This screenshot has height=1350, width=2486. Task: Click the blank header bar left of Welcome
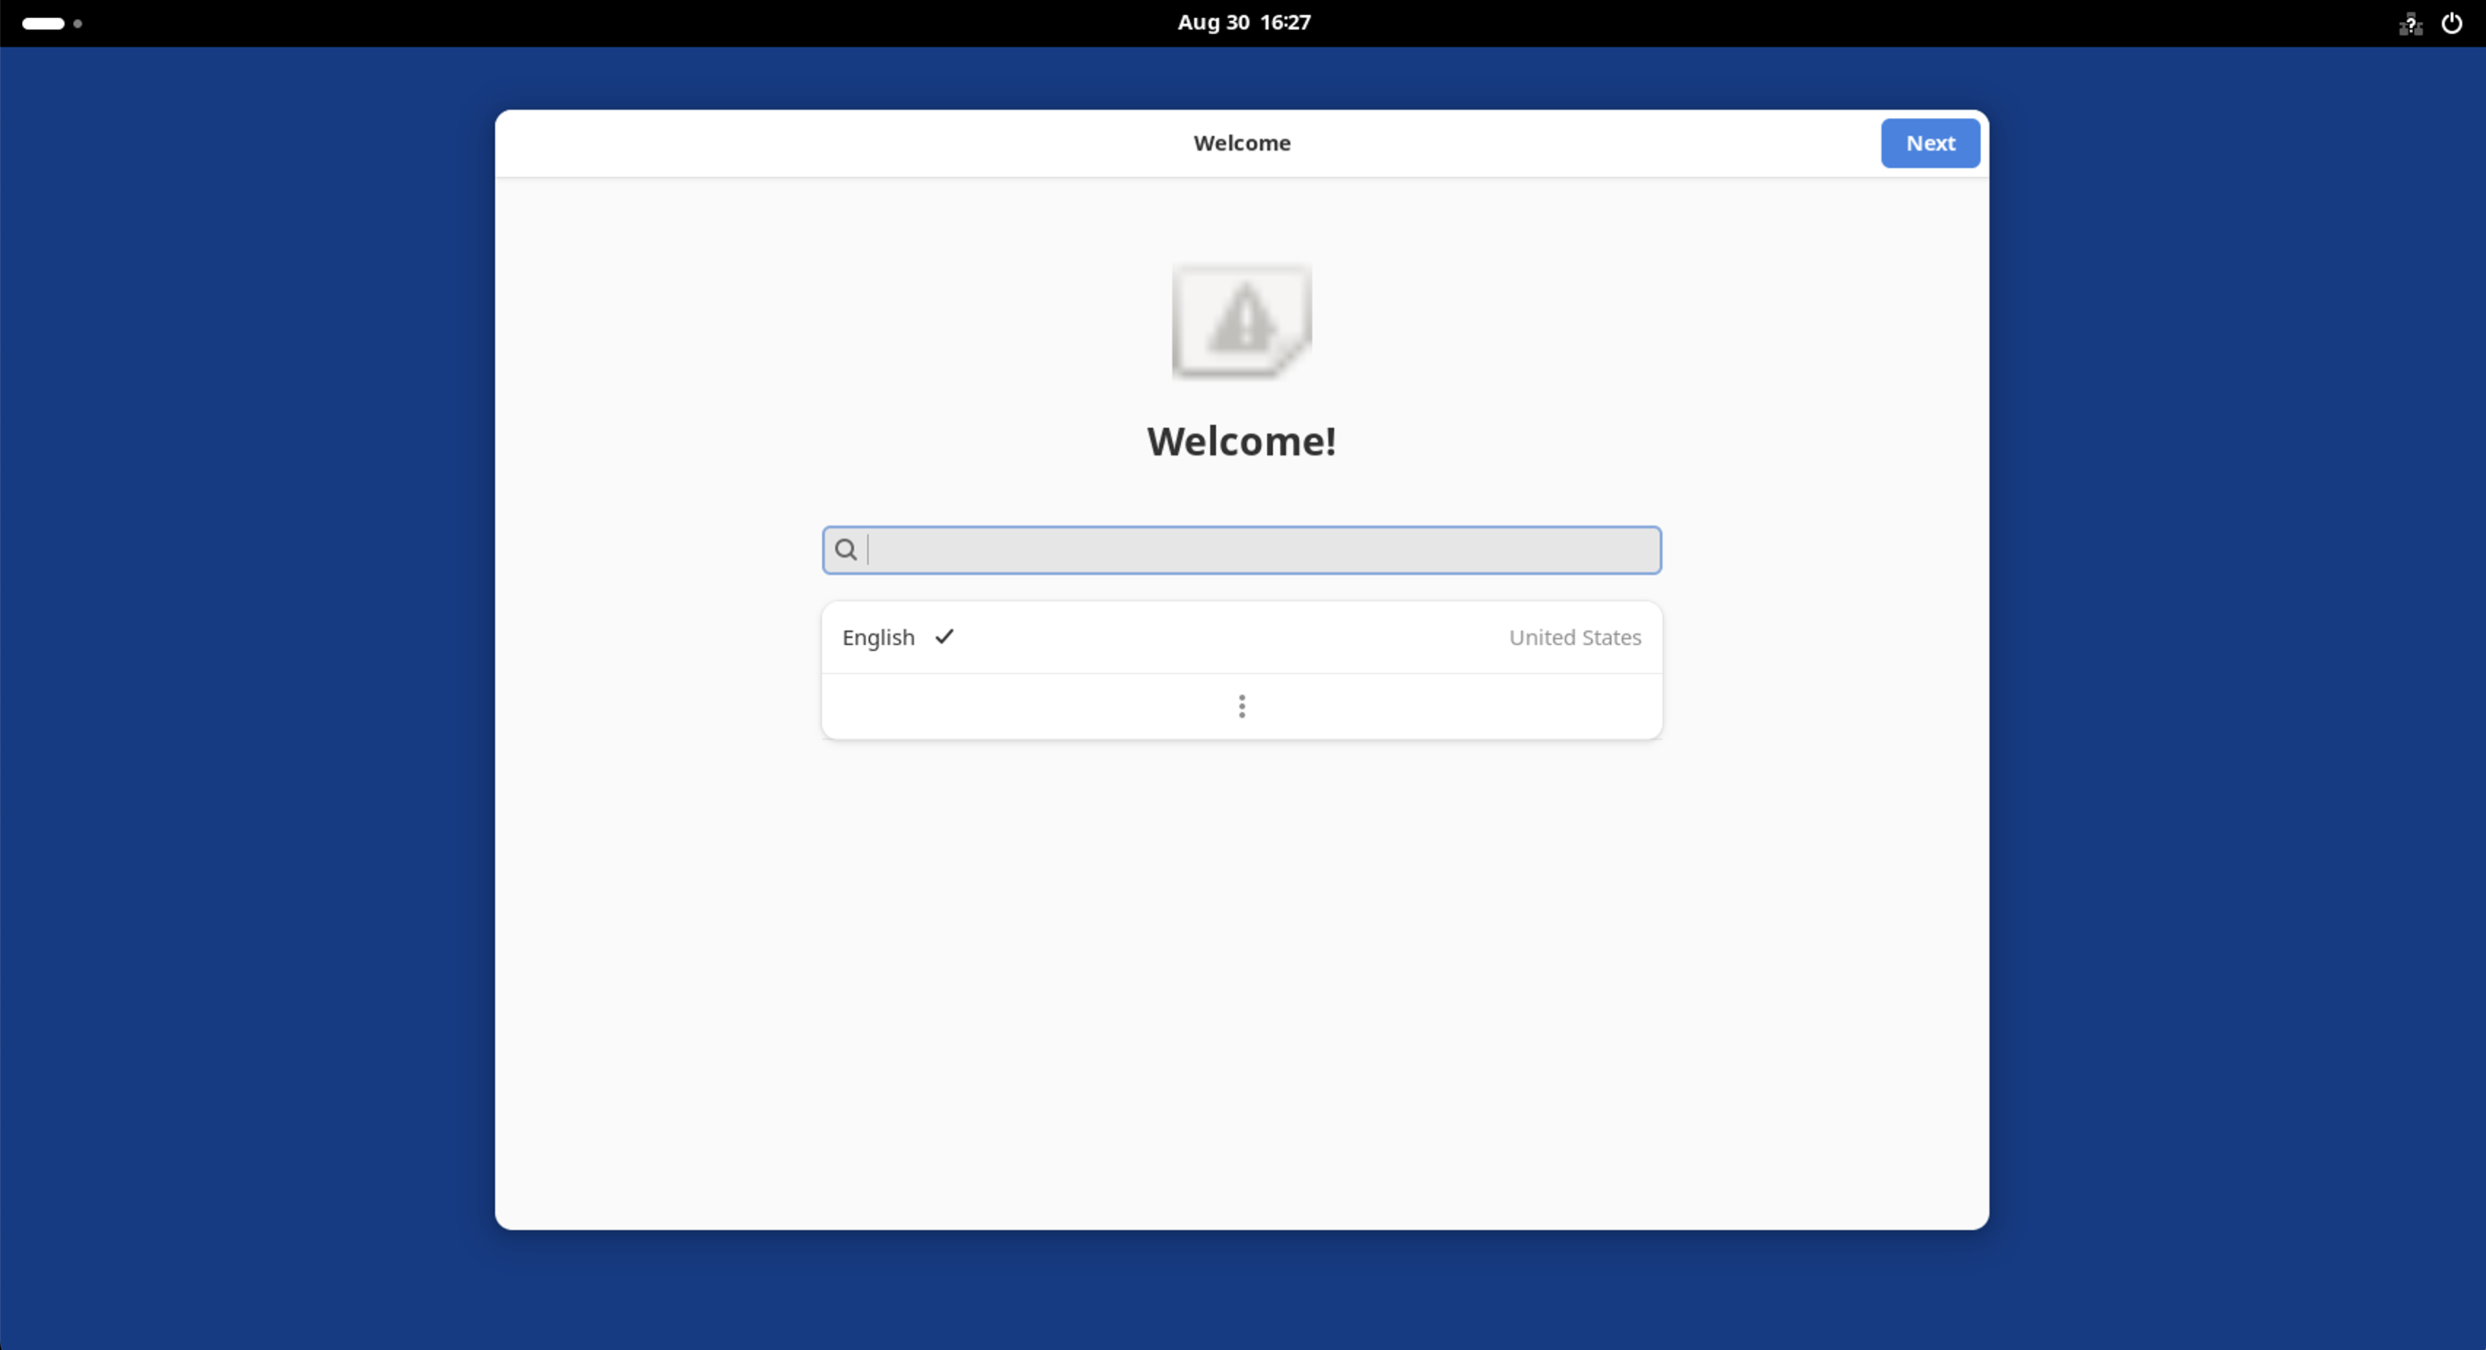839,143
